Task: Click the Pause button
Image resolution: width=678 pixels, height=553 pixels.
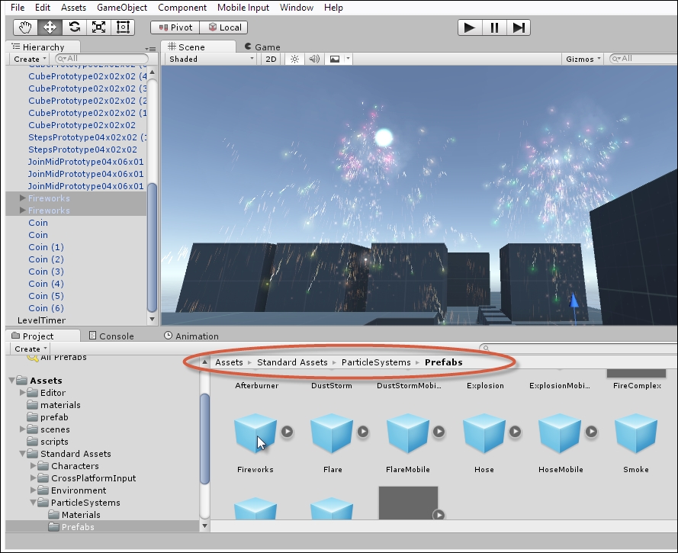Action: [x=494, y=27]
